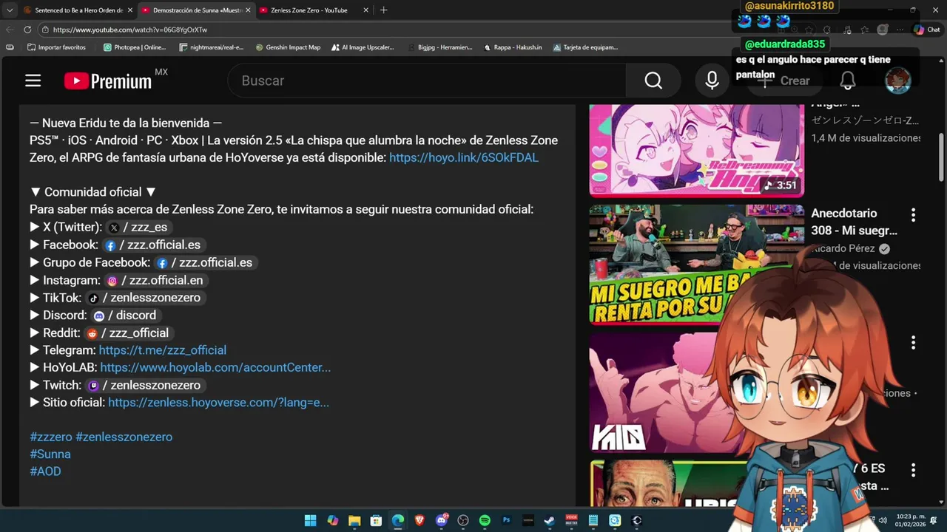This screenshot has height=532, width=947.
Task: Open zenless.hoyoverse.com official site link
Action: click(x=219, y=403)
